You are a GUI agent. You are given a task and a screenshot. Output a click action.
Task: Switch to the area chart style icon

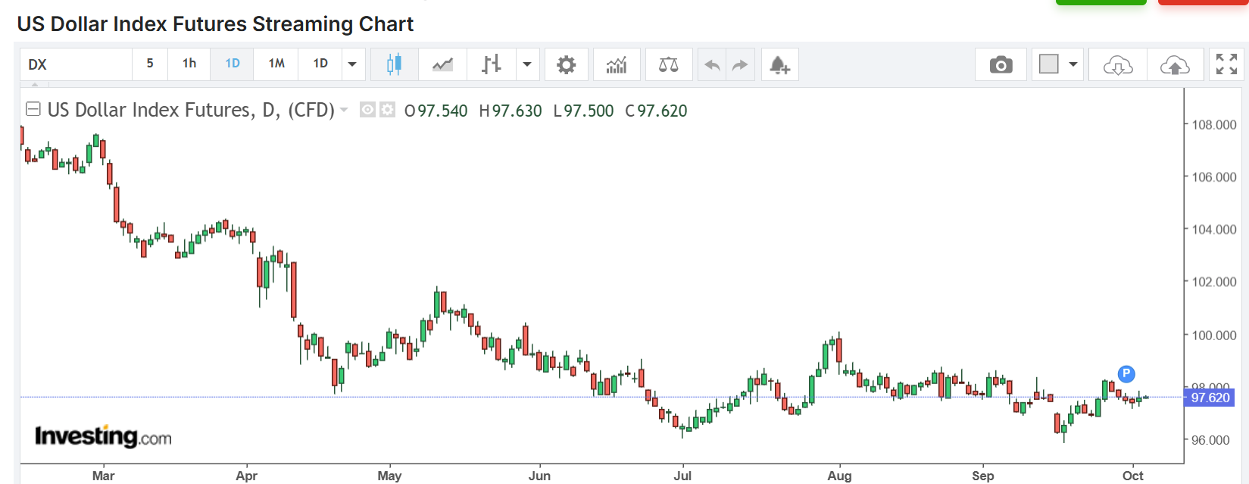tap(442, 64)
